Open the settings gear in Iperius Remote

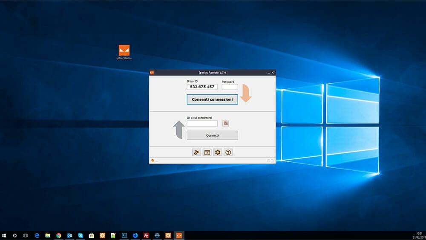pos(218,152)
